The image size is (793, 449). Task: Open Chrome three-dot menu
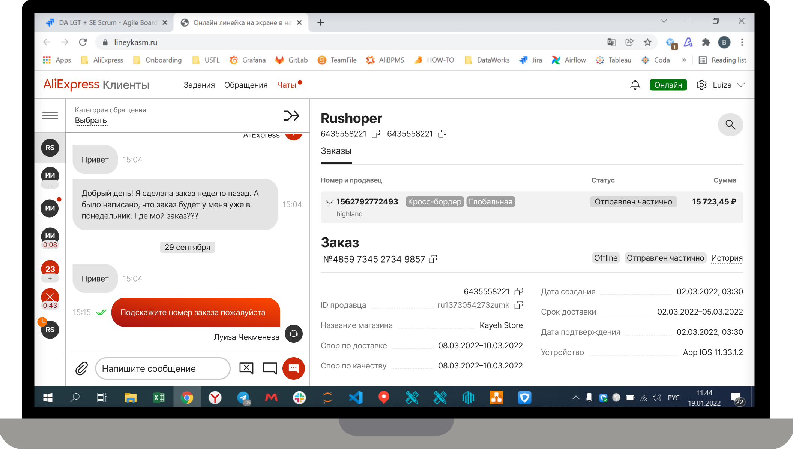coord(742,42)
